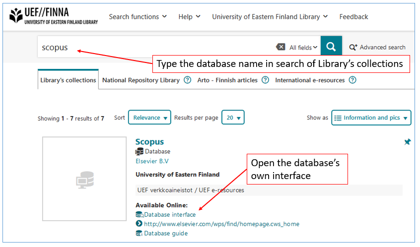Click the Available Online: heading
Screen dimensions: 420x247
click(161, 205)
